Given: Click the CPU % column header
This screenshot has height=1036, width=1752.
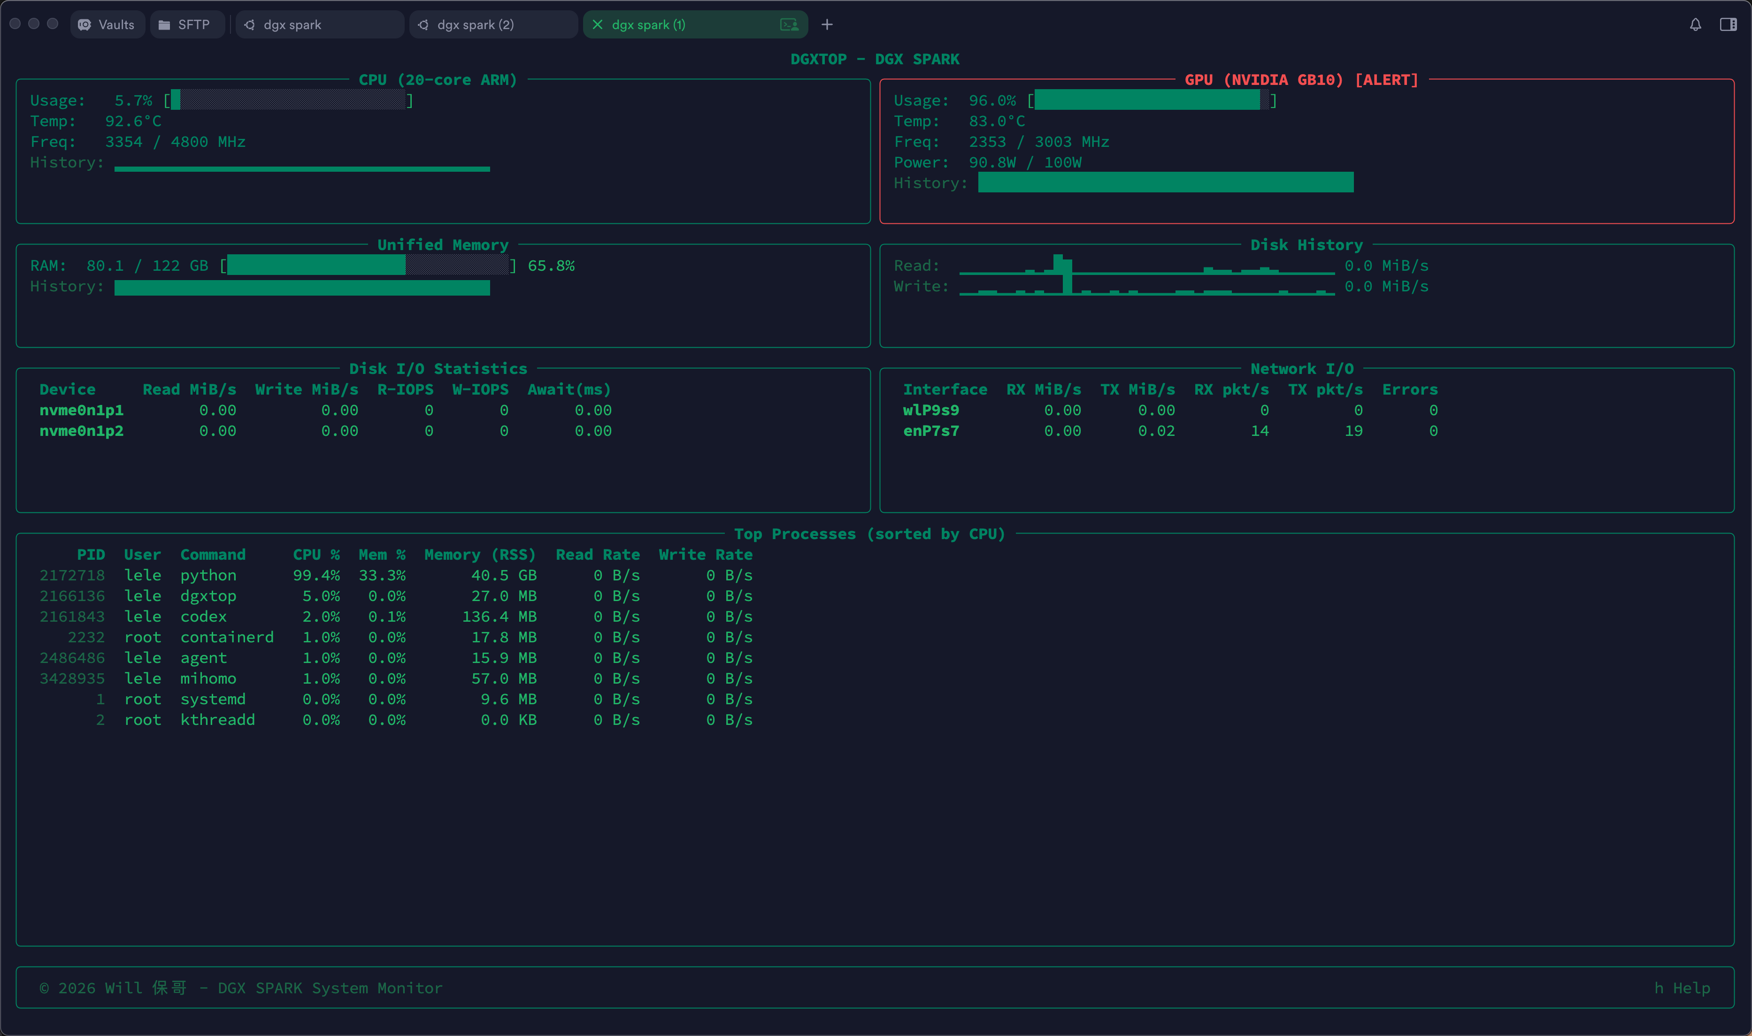Looking at the screenshot, I should tap(316, 554).
